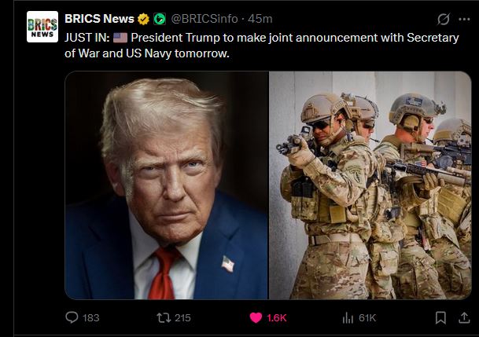
Task: Click the tweet text starting JUST IN
Action: click(x=262, y=46)
